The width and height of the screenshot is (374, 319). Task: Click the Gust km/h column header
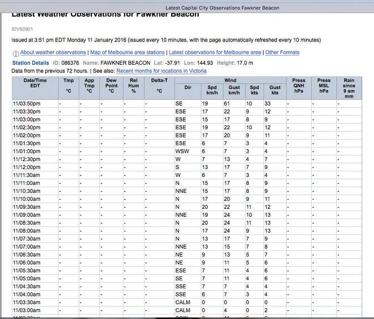click(x=234, y=91)
